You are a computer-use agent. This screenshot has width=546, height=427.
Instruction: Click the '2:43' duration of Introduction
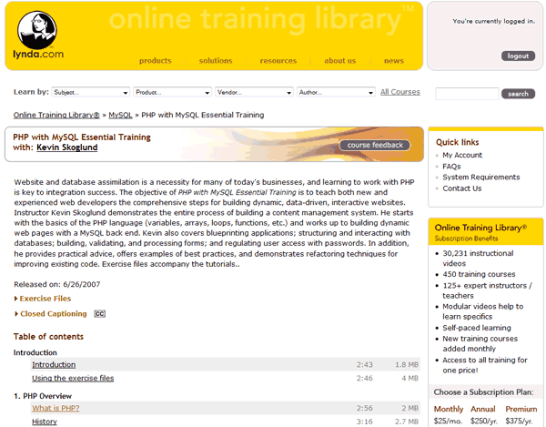click(x=364, y=365)
